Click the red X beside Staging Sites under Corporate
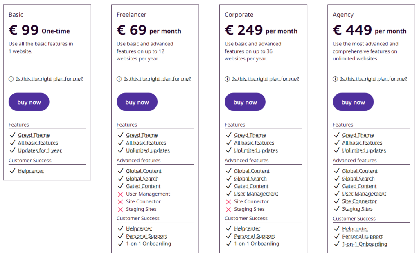This screenshot has height=257, width=419. [229, 209]
